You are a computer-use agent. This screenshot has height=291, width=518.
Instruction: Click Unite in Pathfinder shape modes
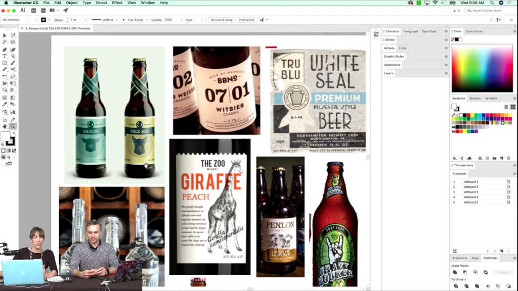(455, 272)
